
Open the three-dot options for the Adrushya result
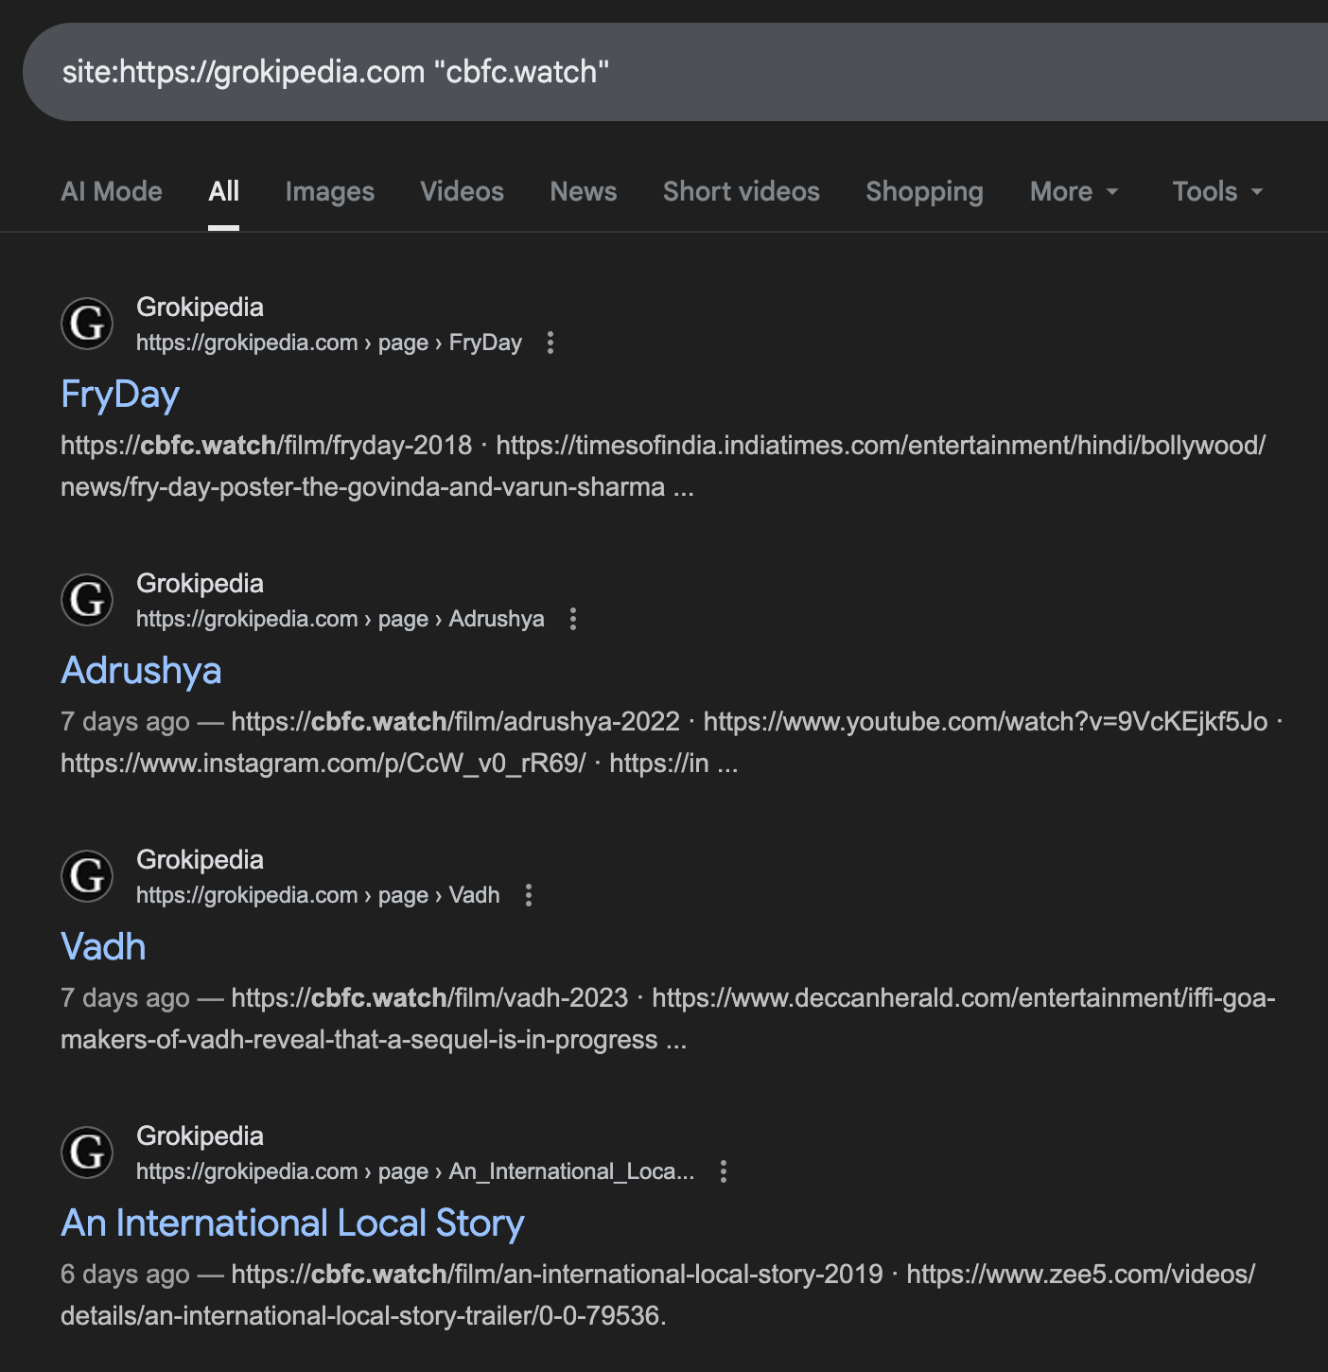[573, 619]
